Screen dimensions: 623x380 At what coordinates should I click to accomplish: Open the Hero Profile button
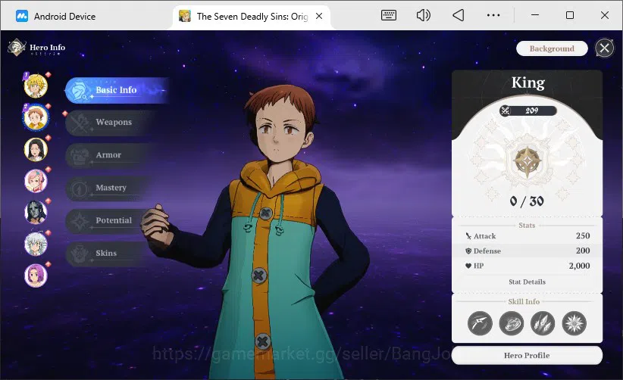(527, 356)
